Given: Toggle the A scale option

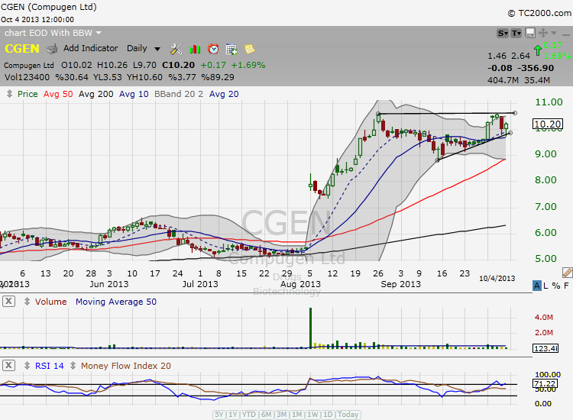Looking at the screenshot, I should pos(537,286).
